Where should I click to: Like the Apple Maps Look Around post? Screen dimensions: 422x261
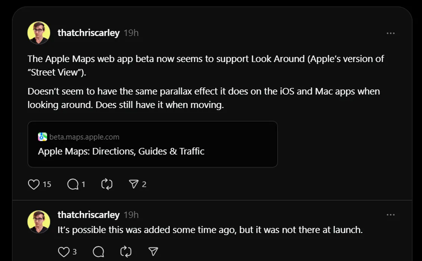pos(34,185)
